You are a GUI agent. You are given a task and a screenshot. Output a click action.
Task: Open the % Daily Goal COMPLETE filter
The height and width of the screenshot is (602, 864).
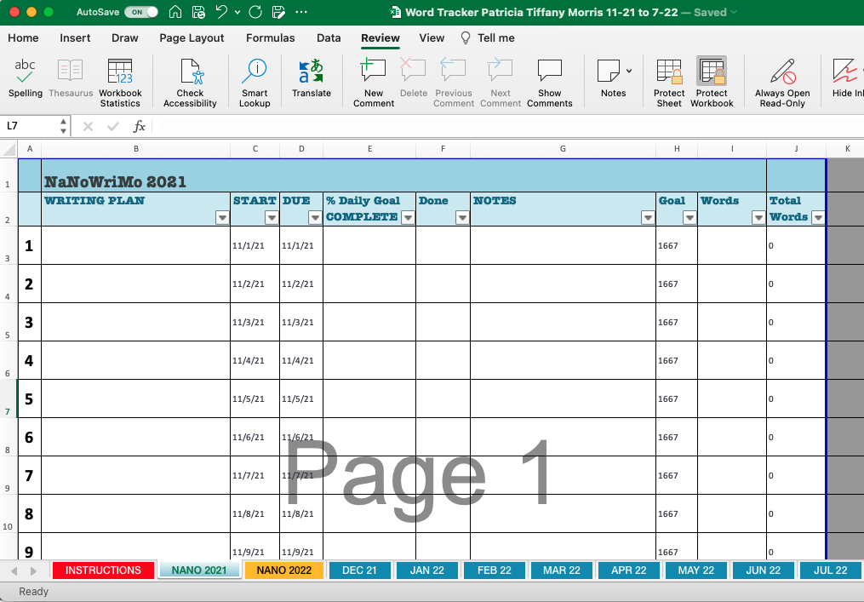408,217
